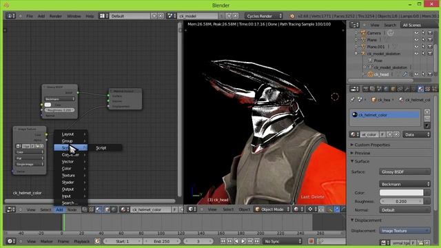441x248 pixels.
Task: Open the Glossy BSDF surface shader dropdown
Action: (404, 172)
